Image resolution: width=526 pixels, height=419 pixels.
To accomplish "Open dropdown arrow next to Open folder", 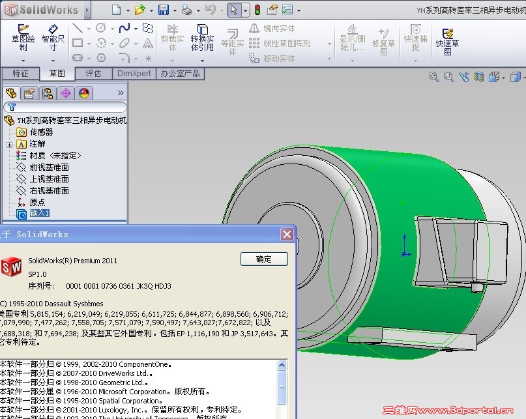I will pos(151,10).
